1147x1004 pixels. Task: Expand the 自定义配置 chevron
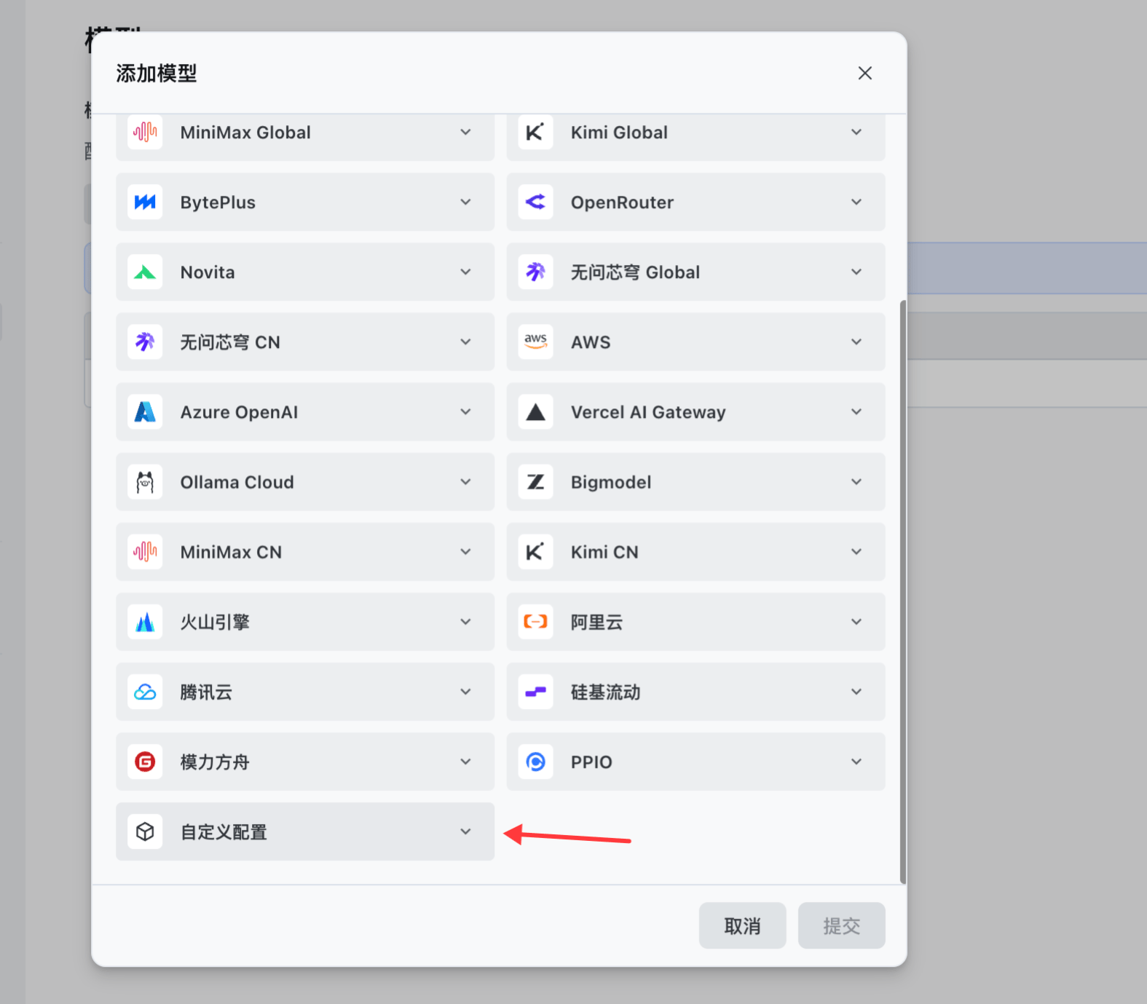tap(465, 831)
